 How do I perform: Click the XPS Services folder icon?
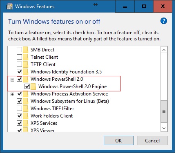[x=25, y=123]
